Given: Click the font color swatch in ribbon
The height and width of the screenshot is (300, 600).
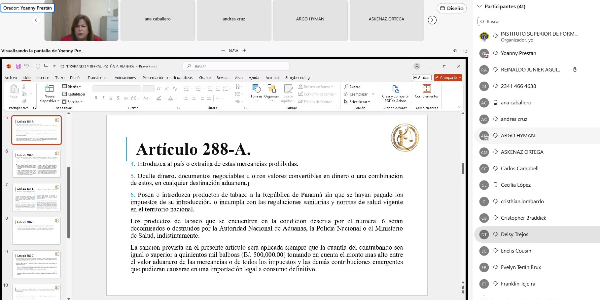Looking at the screenshot, I should tap(170, 98).
